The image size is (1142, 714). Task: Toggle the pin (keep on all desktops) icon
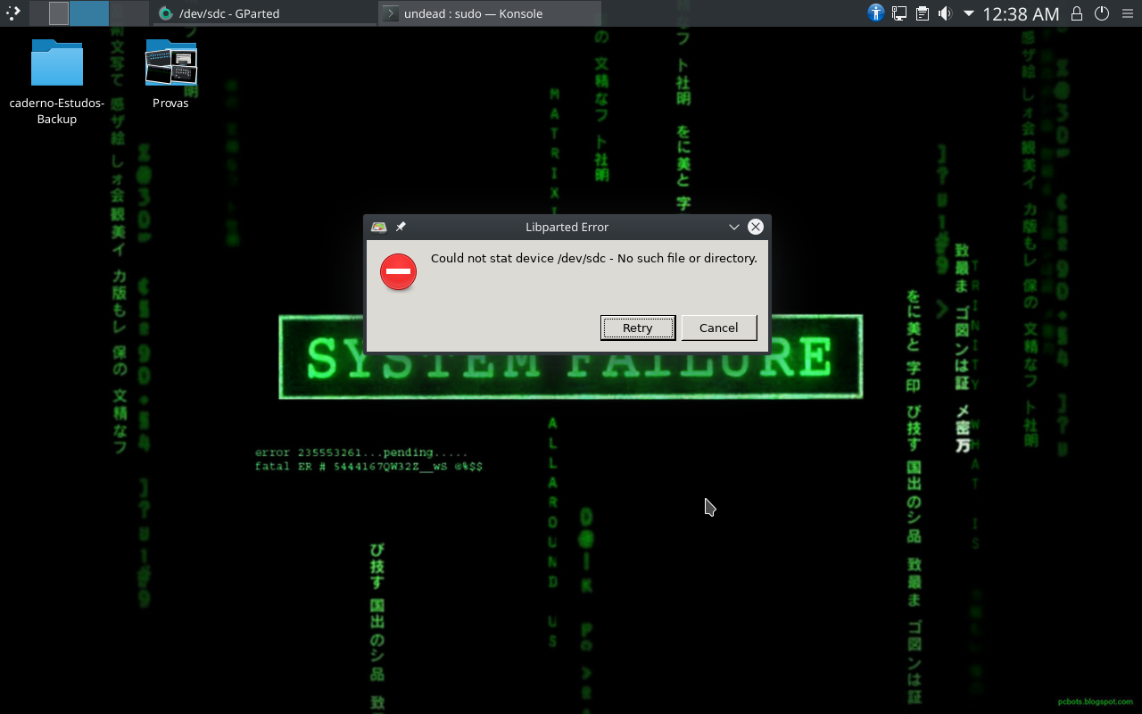pos(401,227)
